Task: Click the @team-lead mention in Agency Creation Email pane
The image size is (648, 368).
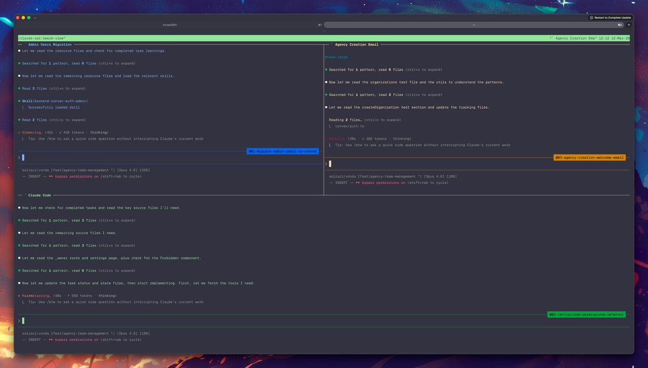Action: tap(336, 57)
